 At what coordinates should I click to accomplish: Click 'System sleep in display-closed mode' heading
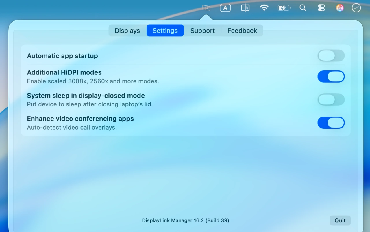(86, 96)
